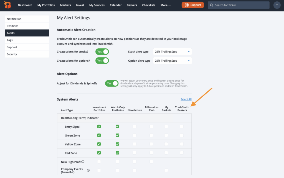
Task: Check Company Events for Investment Portfolios
Action: [99, 171]
